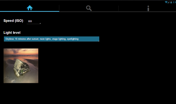Click the divider between Search and Info tabs
This screenshot has width=176, height=104.
(x=118, y=8)
